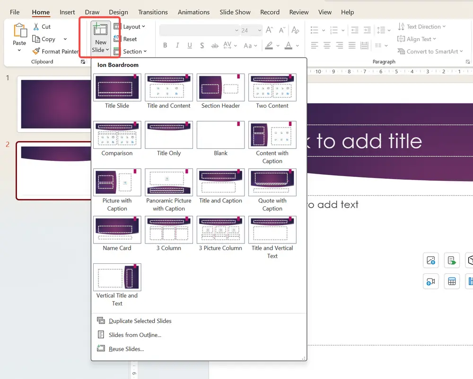Open the Copy dropdown arrow
Image resolution: width=473 pixels, height=379 pixels.
(65, 39)
